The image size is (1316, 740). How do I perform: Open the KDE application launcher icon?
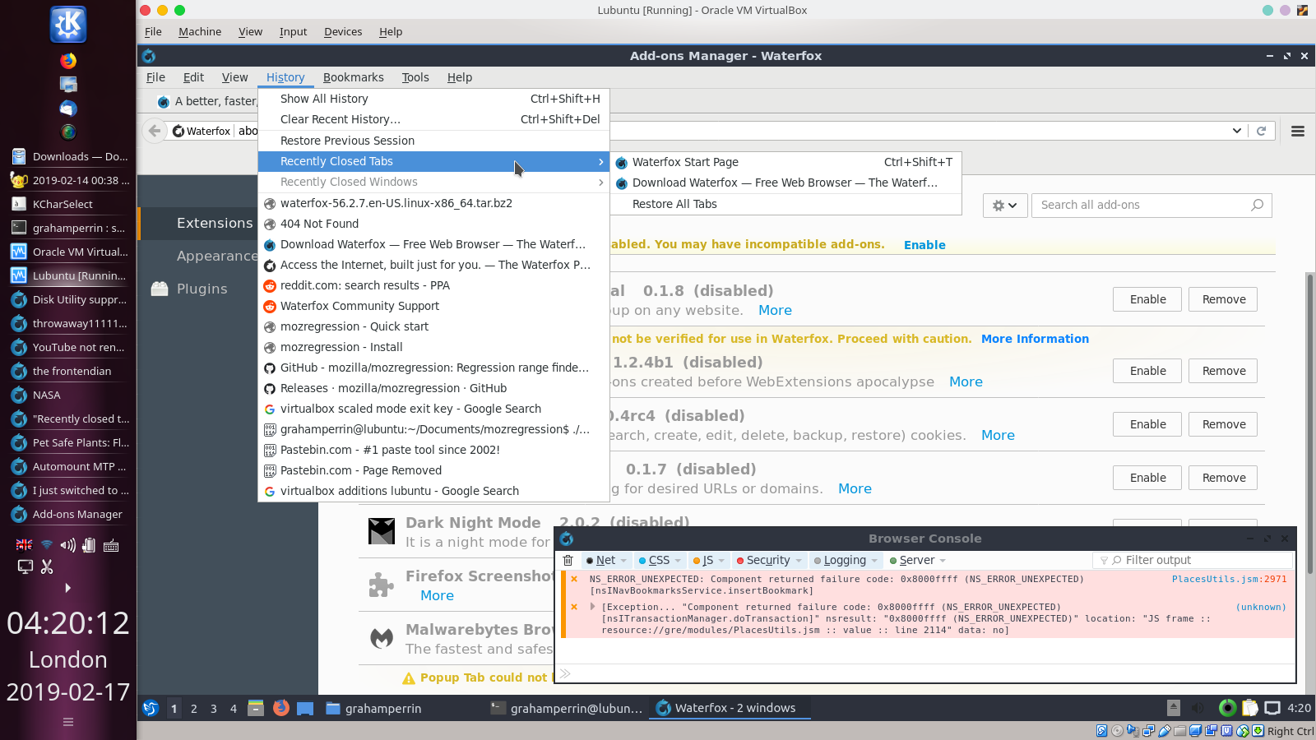pos(68,25)
